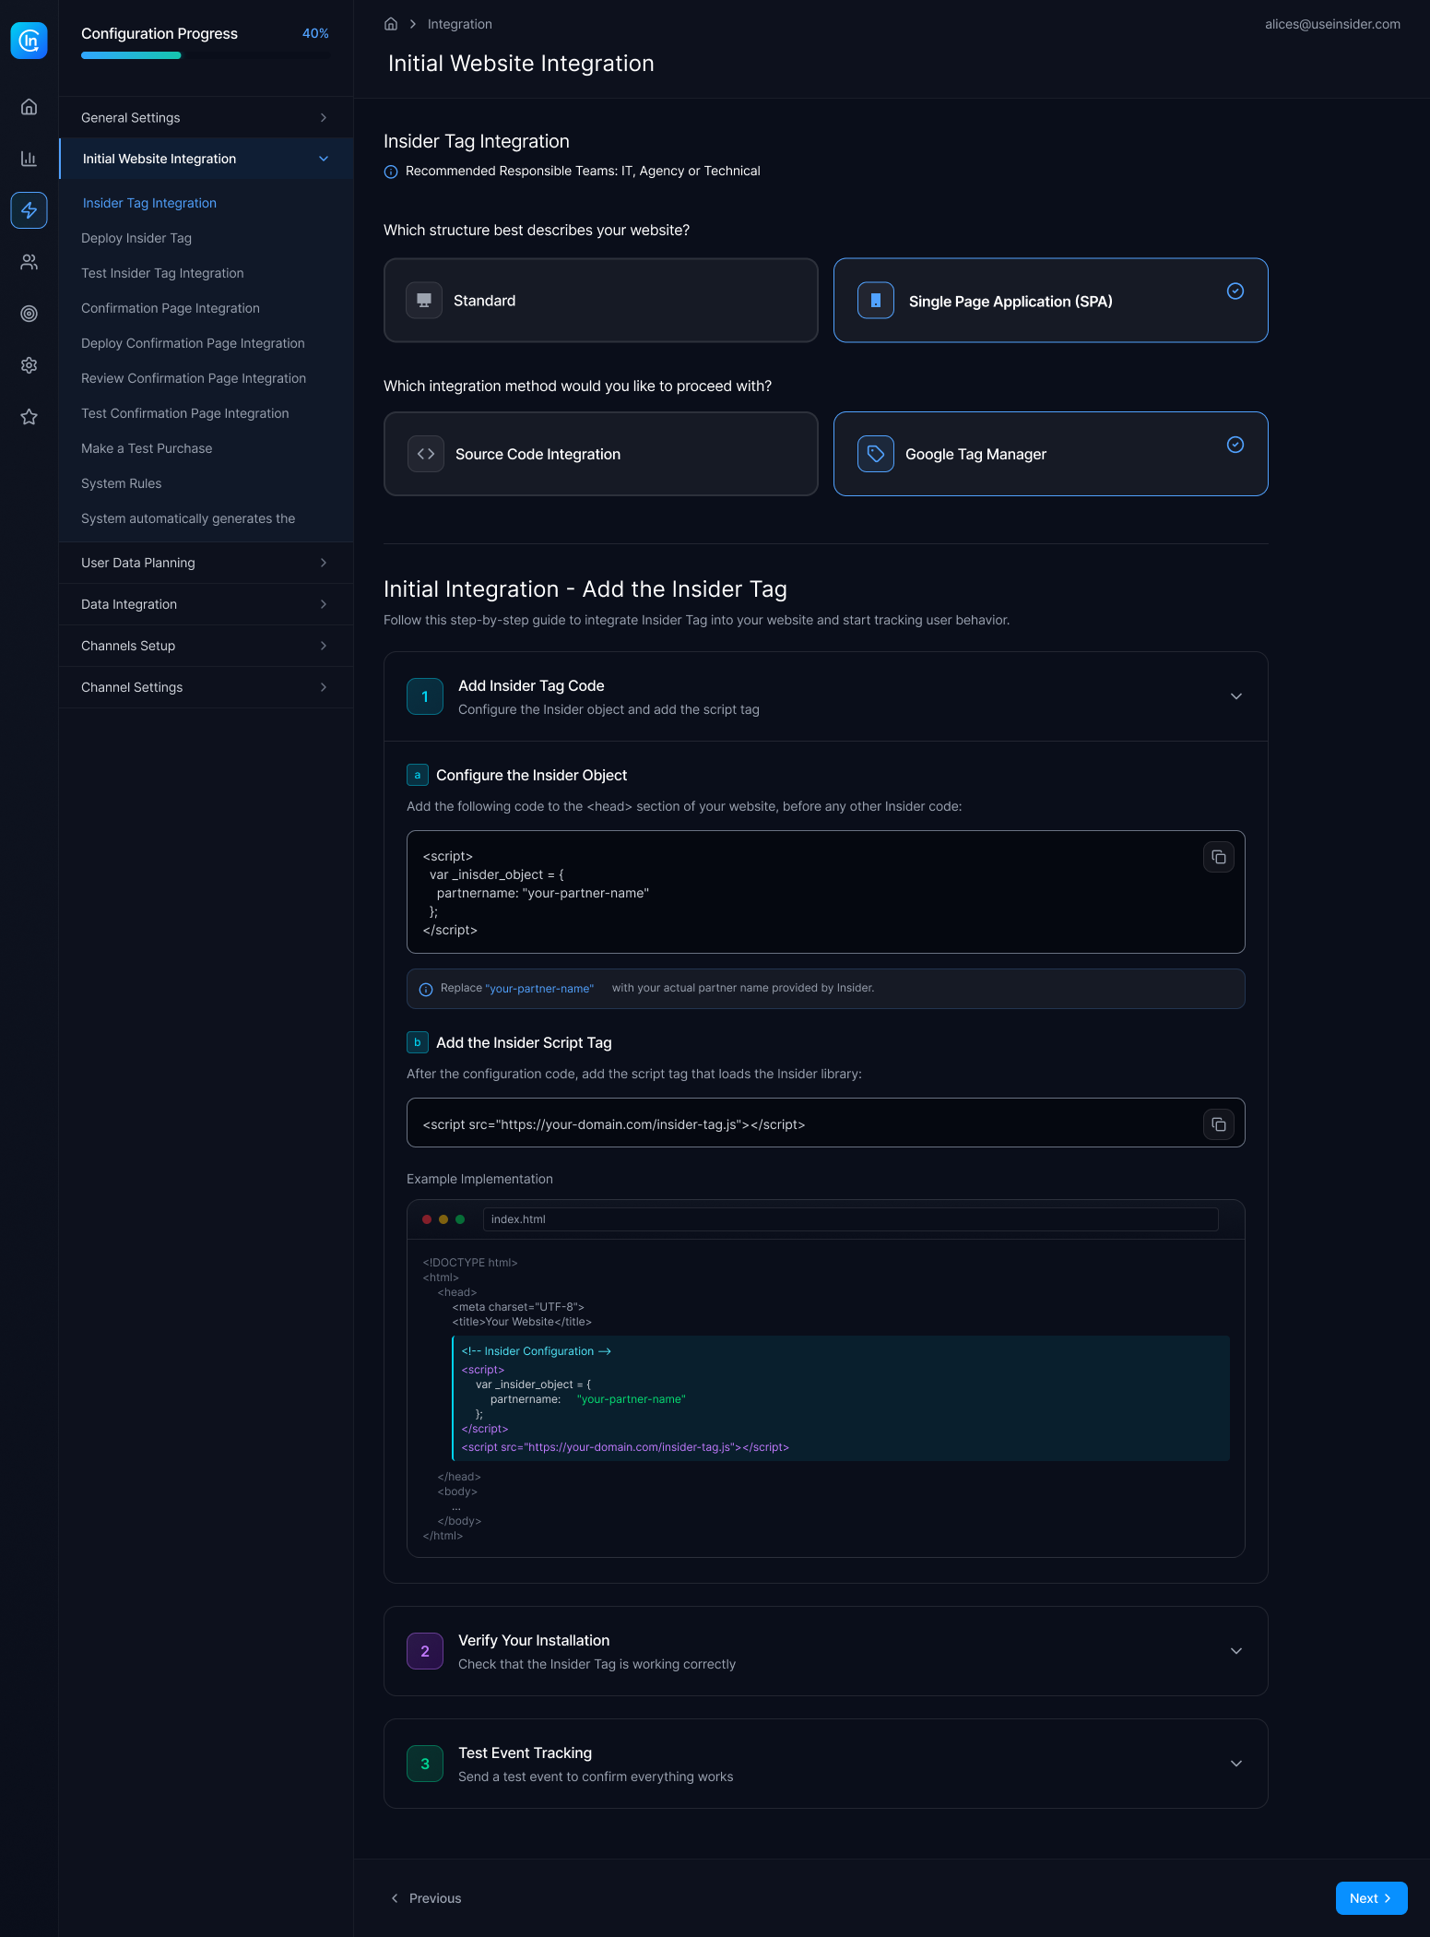This screenshot has width=1430, height=1937.
Task: Click the Insider logo icon
Action: [30, 41]
